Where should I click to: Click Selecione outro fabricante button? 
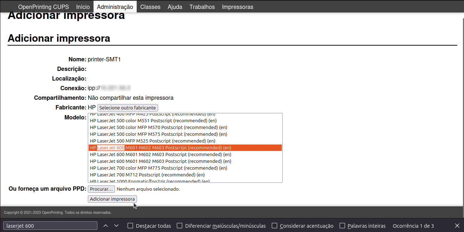(128, 108)
